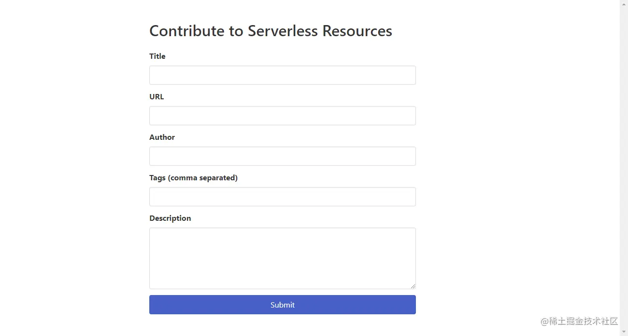Click the bold Title label

click(x=157, y=56)
